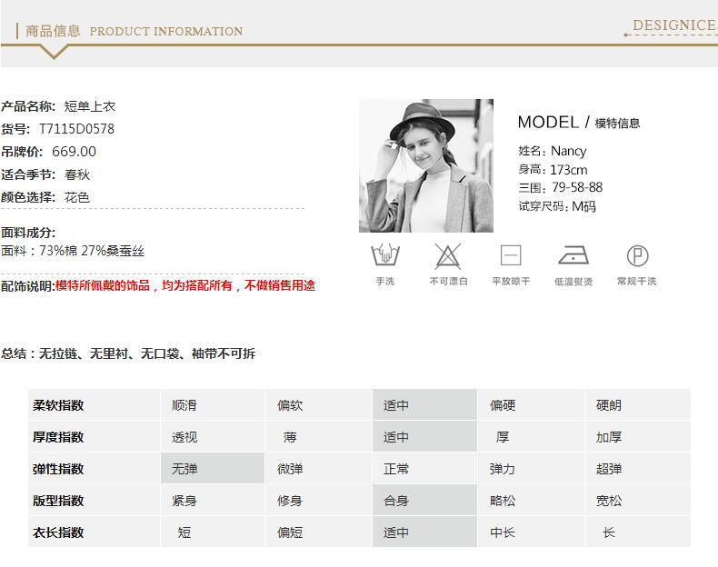Screen dimensions: 718x567
Task: Click the do-not-bleach triangle icon
Action: click(x=447, y=254)
